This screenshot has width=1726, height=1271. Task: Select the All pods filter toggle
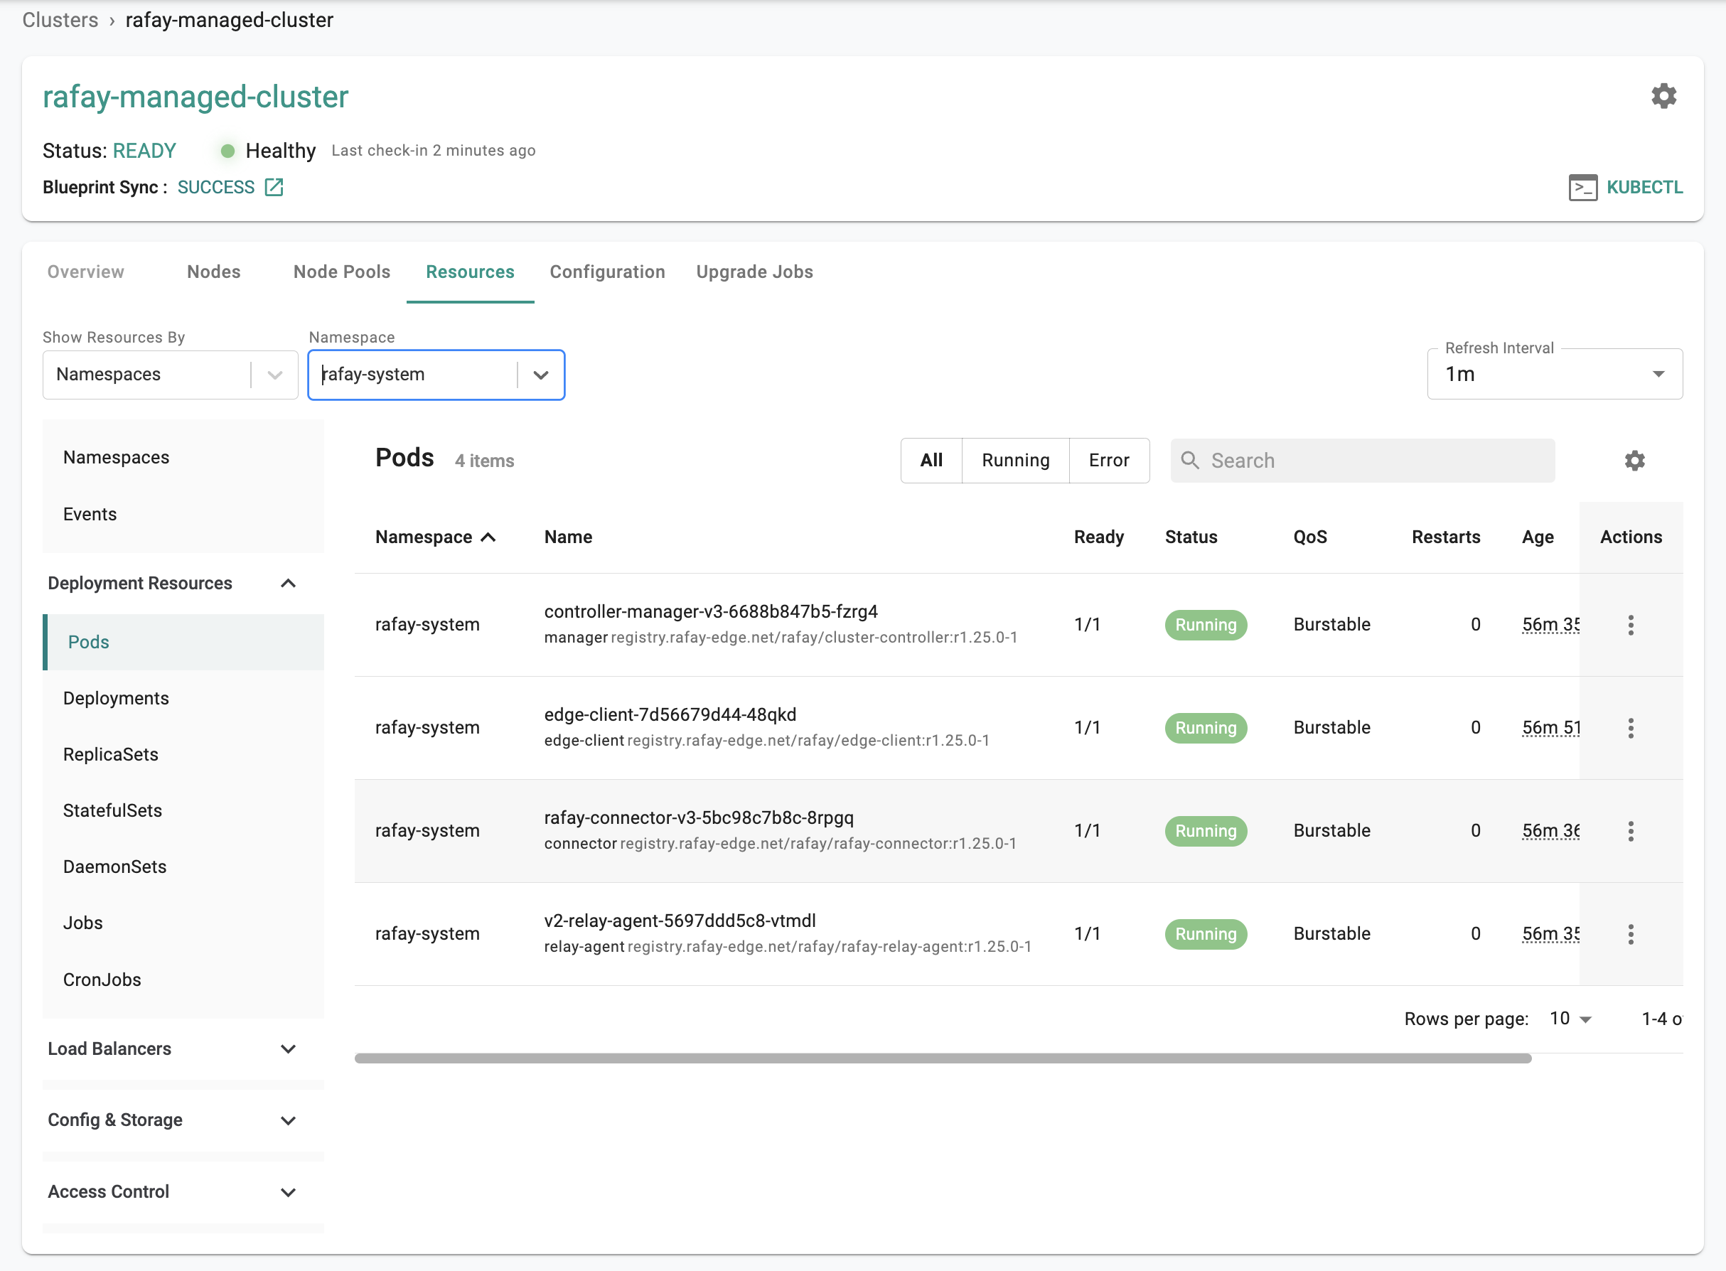[931, 460]
